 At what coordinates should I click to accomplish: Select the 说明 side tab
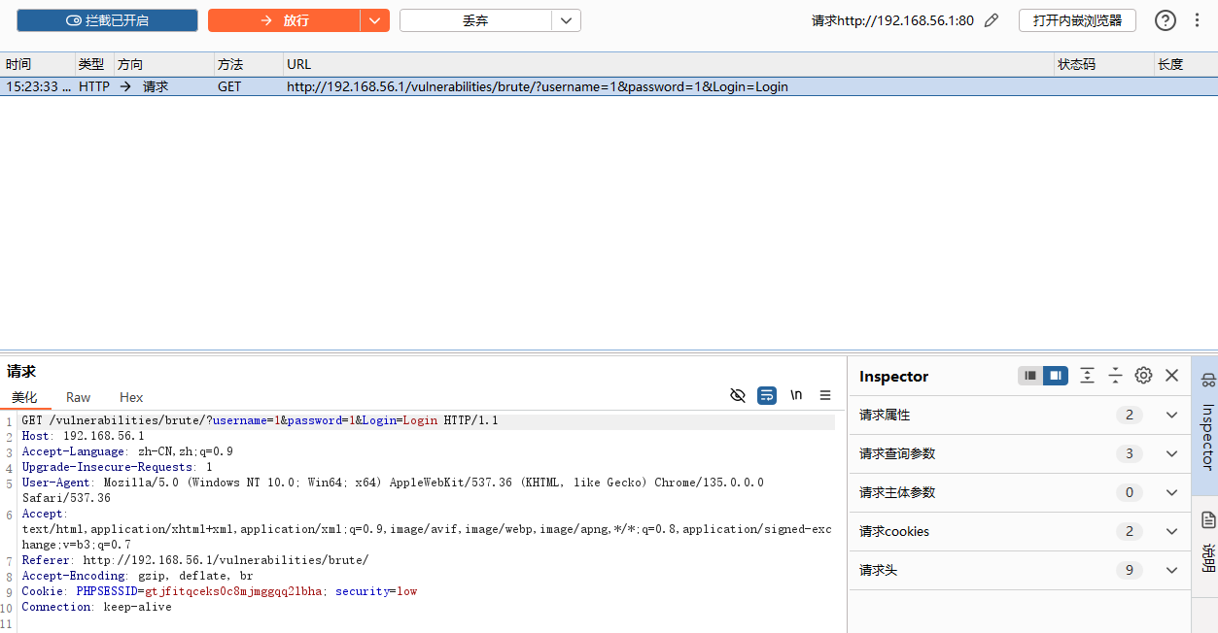(1206, 546)
